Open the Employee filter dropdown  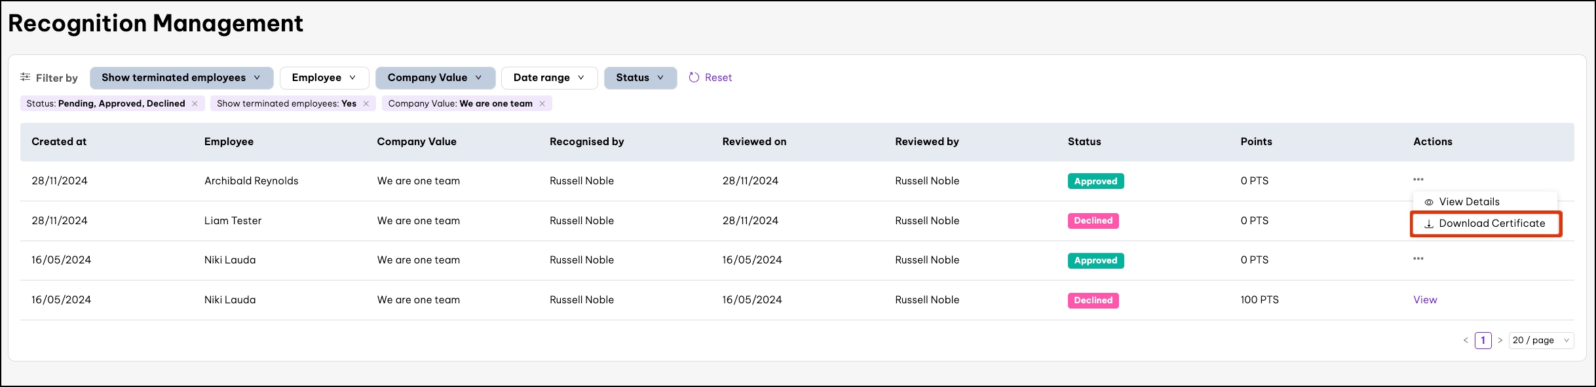[x=324, y=78]
